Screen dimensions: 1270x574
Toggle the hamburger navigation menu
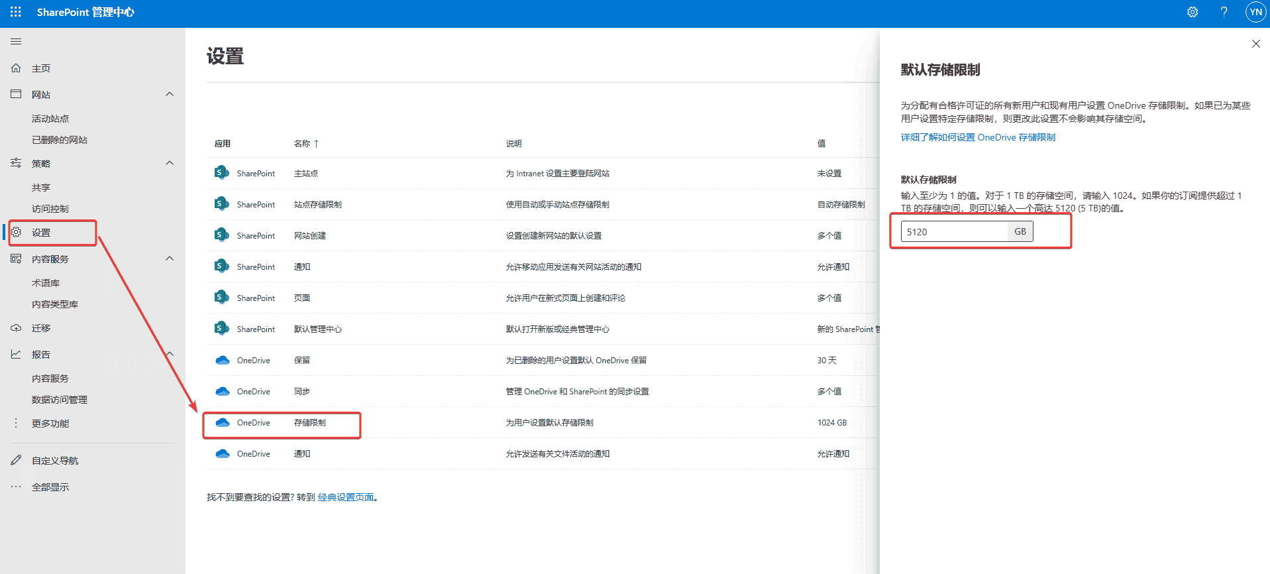(16, 42)
